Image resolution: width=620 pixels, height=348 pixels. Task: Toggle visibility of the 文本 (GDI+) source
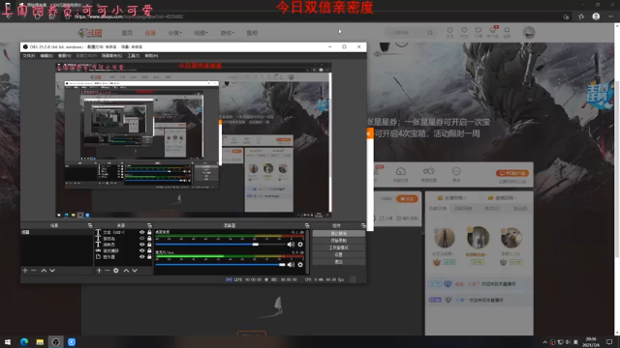[x=142, y=232]
